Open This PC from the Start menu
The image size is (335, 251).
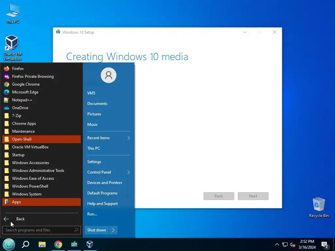[109, 148]
